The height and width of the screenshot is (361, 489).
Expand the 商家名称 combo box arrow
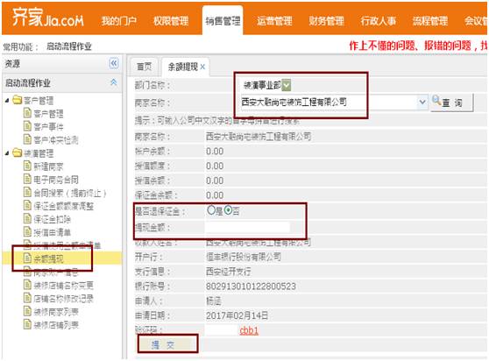[x=422, y=102]
